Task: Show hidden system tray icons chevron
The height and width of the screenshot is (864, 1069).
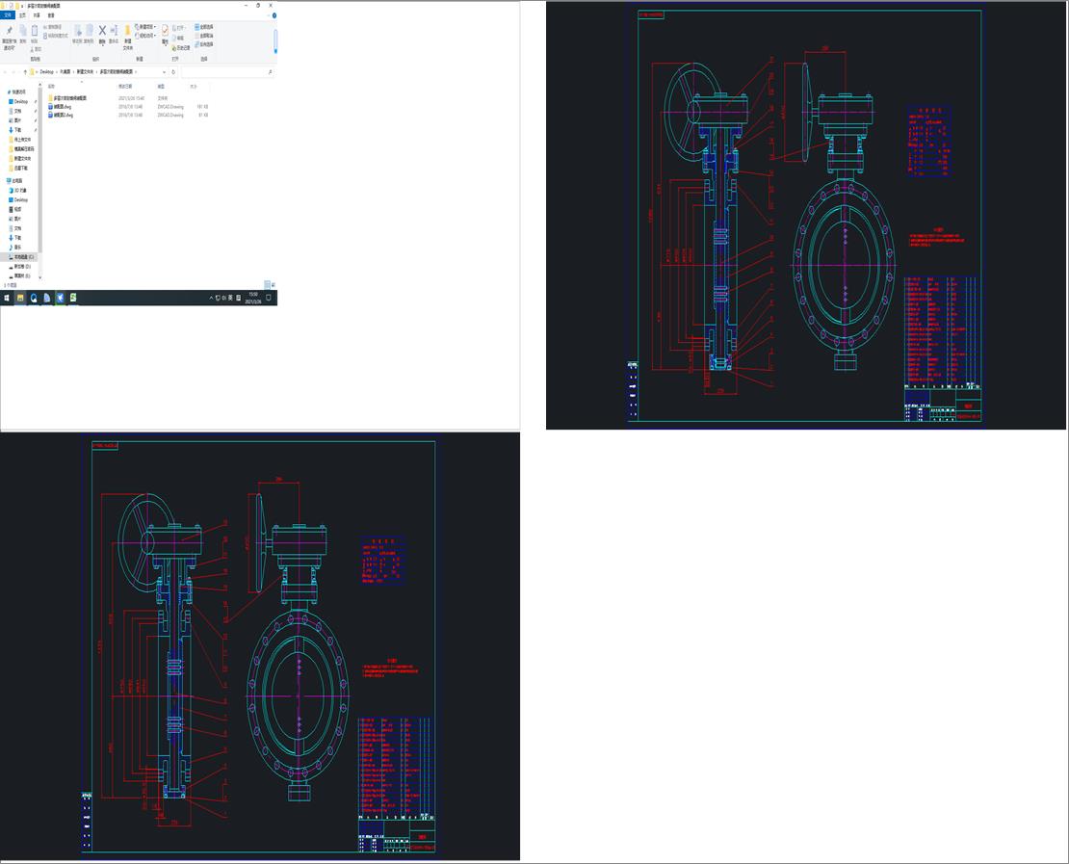Action: pos(211,298)
